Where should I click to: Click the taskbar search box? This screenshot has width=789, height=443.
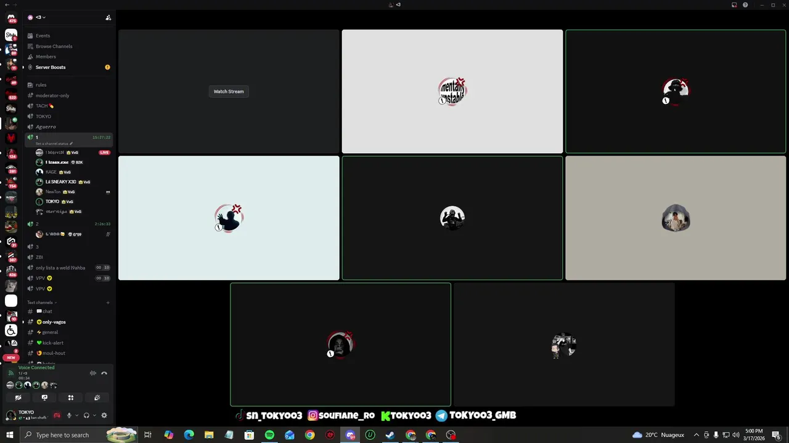pyautogui.click(x=79, y=435)
